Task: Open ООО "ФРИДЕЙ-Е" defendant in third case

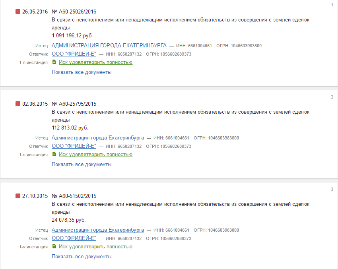Action: click(74, 238)
